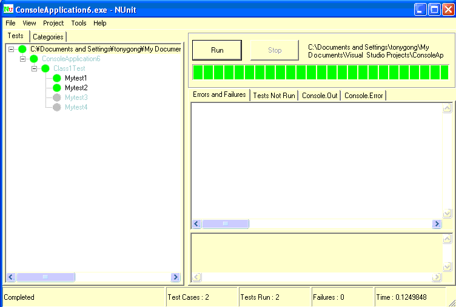Select the Mytest1 test name

point(76,78)
